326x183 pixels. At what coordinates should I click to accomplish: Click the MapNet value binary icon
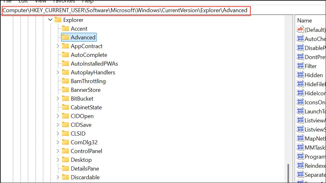click(300, 138)
